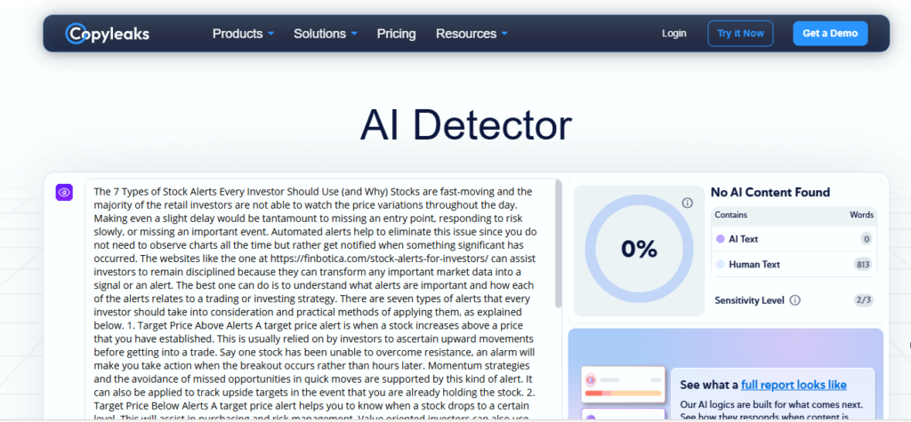Viewport: 911px width, 422px height.
Task: Expand the Resources dropdown menu
Action: pos(472,34)
